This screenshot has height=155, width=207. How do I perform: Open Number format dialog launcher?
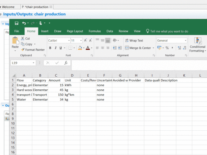[186, 55]
